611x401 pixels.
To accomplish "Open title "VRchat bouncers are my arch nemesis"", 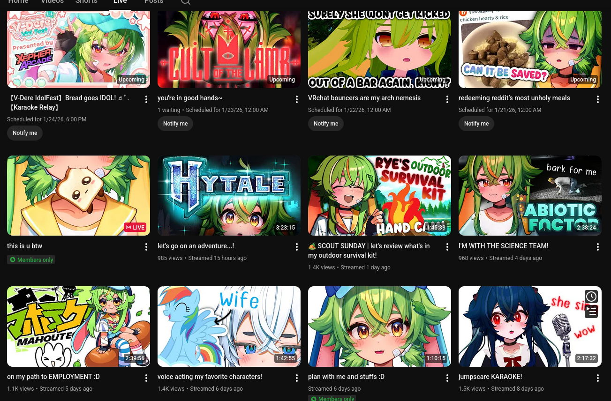I will (x=364, y=98).
